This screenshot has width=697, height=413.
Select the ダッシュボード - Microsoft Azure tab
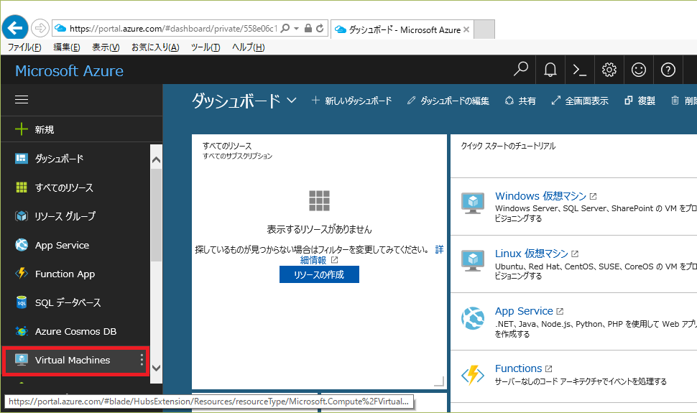tap(402, 29)
